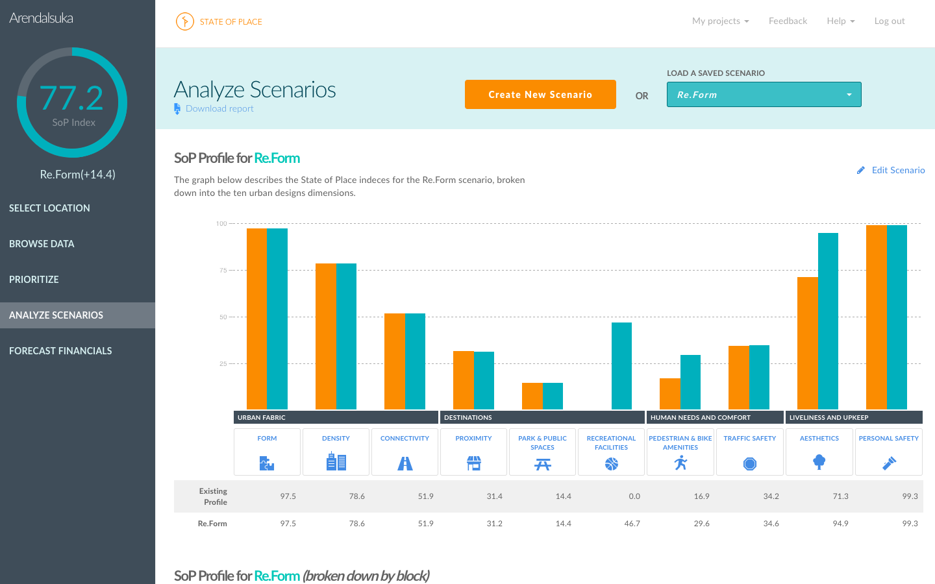The image size is (935, 584).
Task: Click the FORM dimension label
Action: pyautogui.click(x=267, y=439)
